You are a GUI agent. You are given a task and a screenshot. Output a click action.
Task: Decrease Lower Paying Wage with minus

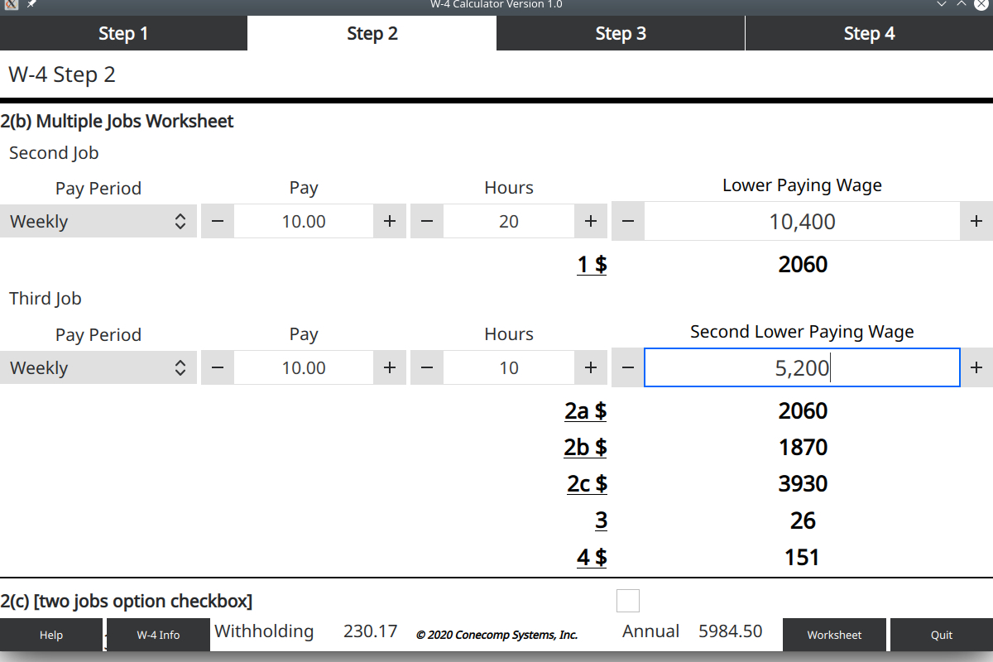pyautogui.click(x=628, y=222)
